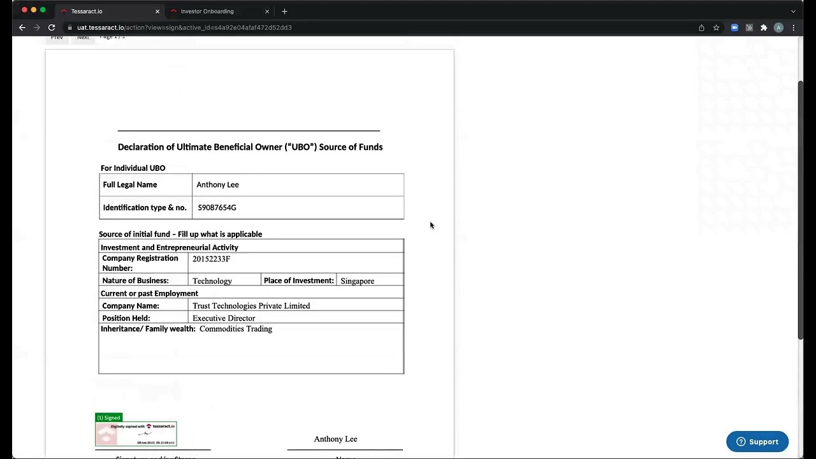Image resolution: width=816 pixels, height=459 pixels.
Task: Click Trust Technologies Private Limited text
Action: pos(251,306)
